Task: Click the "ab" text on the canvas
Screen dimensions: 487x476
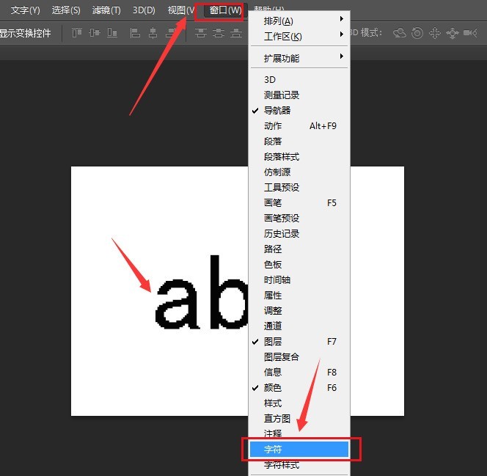Action: pos(201,293)
